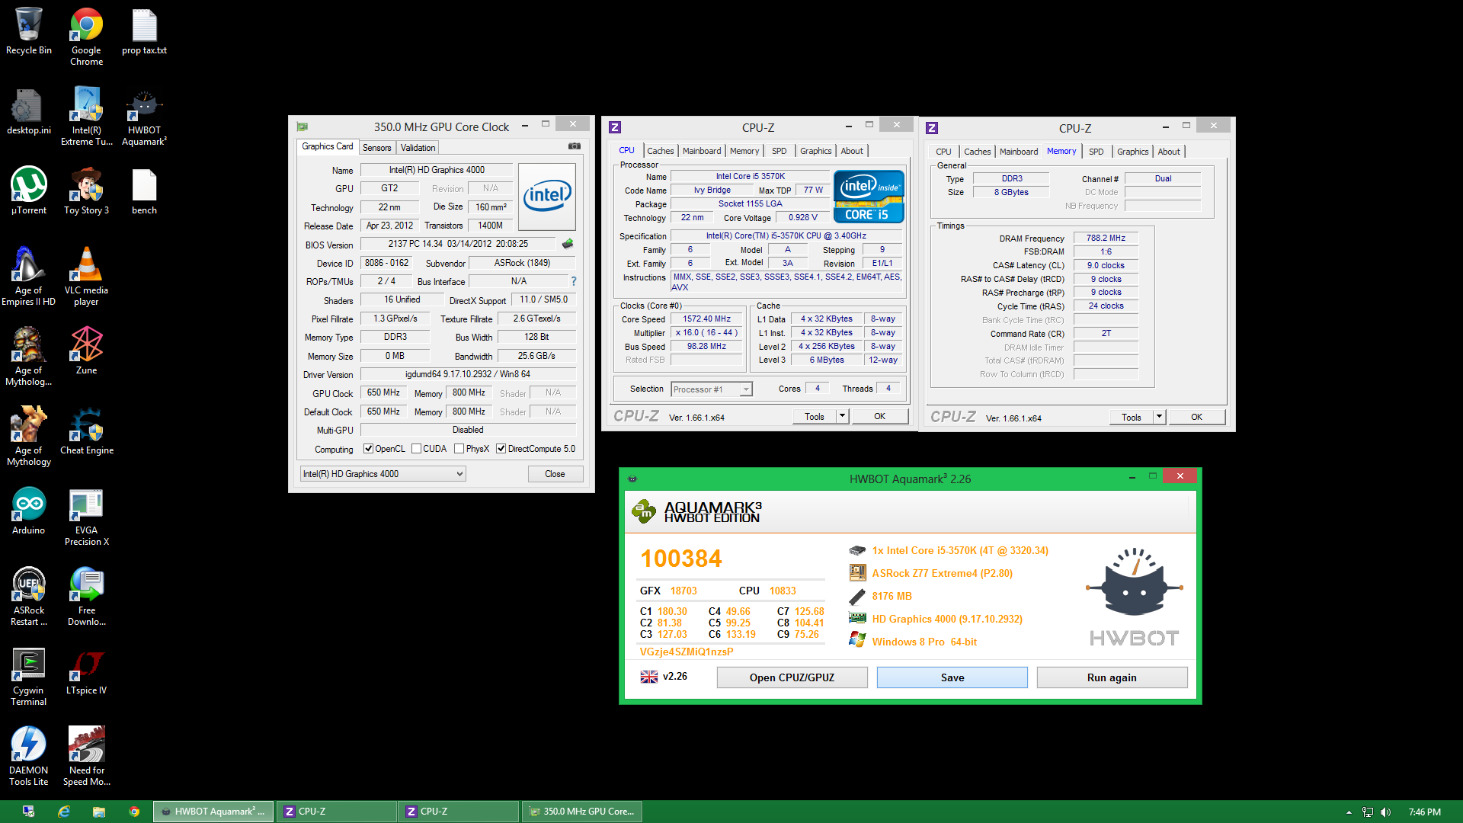
Task: Open the Graphics tab in right CPU-Z
Action: pos(1132,152)
